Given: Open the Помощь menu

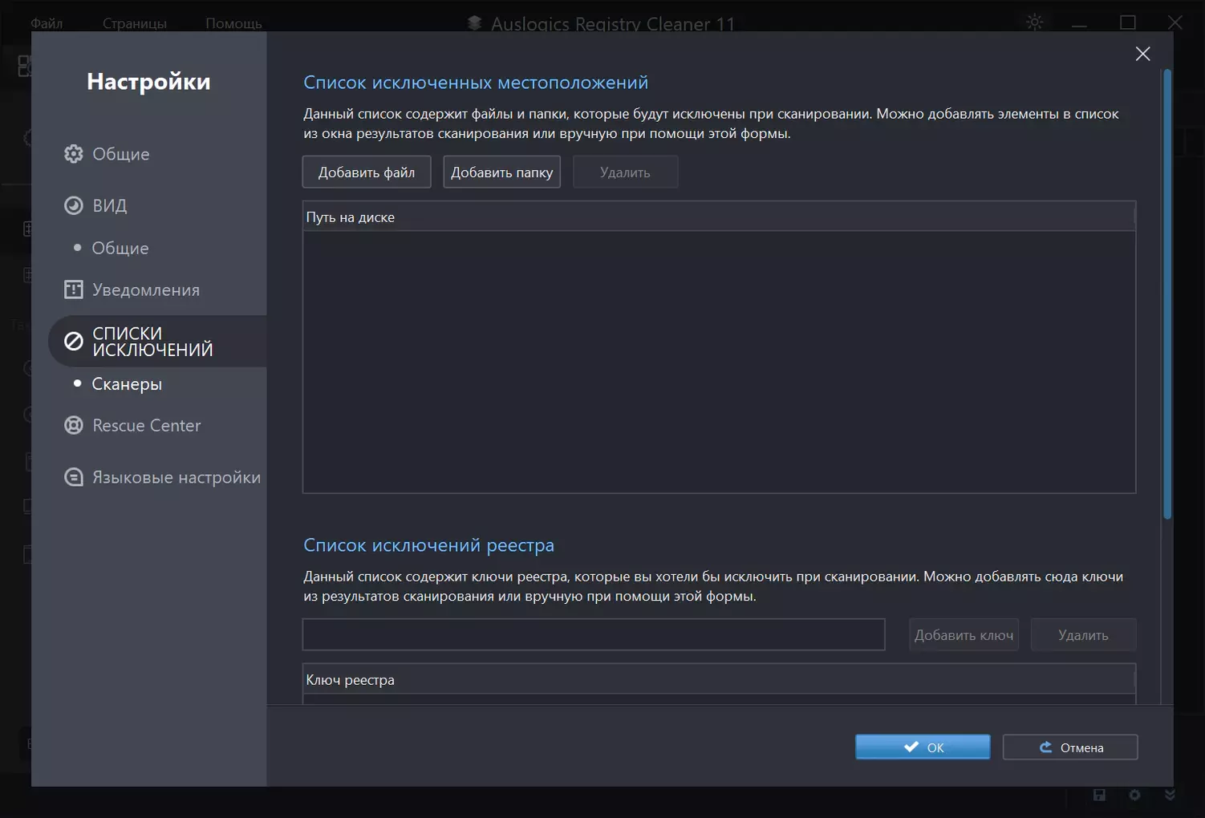Looking at the screenshot, I should click(x=233, y=23).
